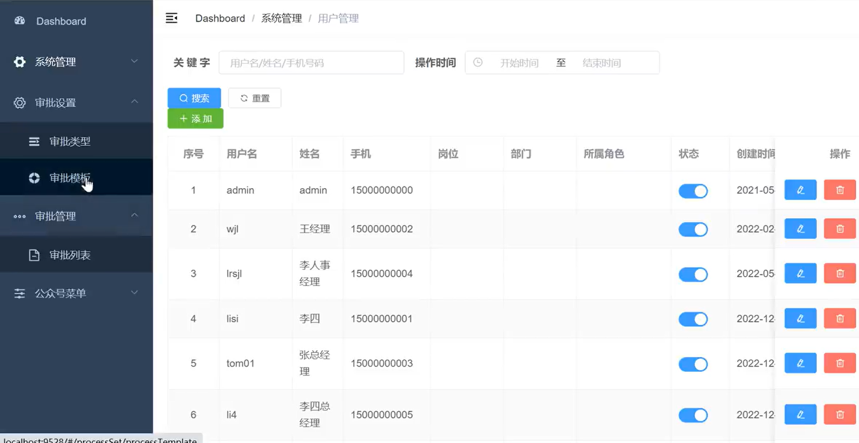This screenshot has height=443, width=859.
Task: Edit the wjl user row
Action: click(x=800, y=229)
